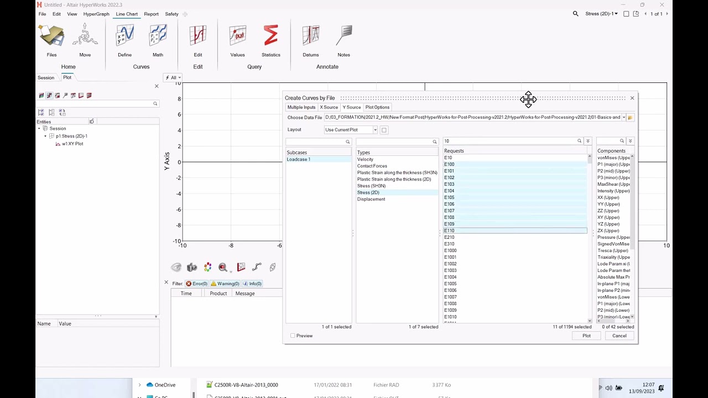
Task: Click the second entity filter icon in Plot browser
Action: click(49, 96)
